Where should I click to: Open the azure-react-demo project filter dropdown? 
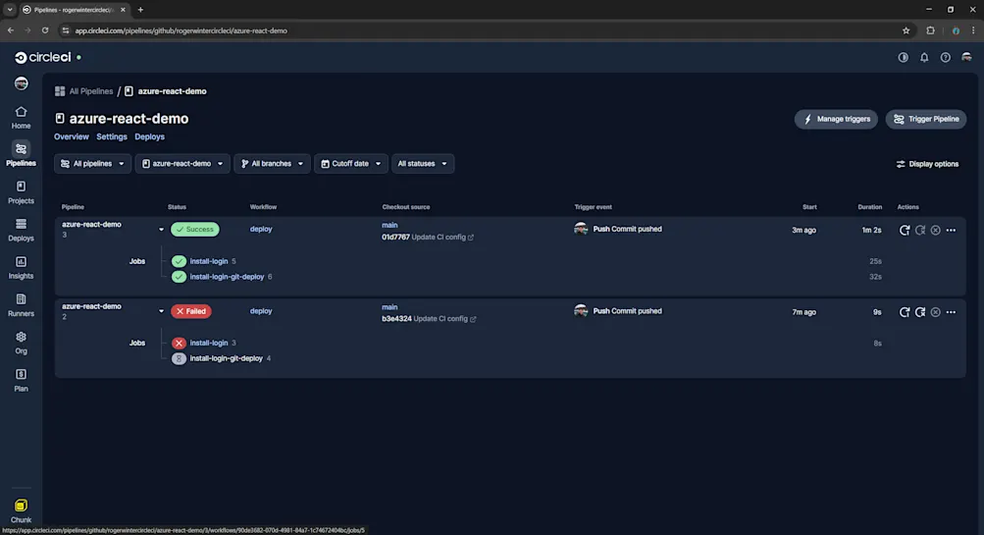[182, 163]
